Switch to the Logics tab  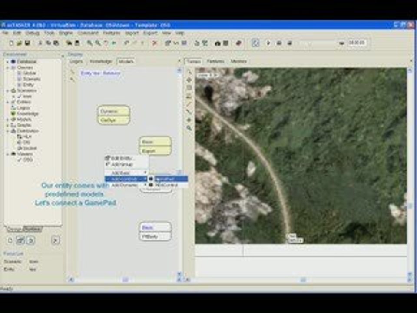[x=76, y=61]
